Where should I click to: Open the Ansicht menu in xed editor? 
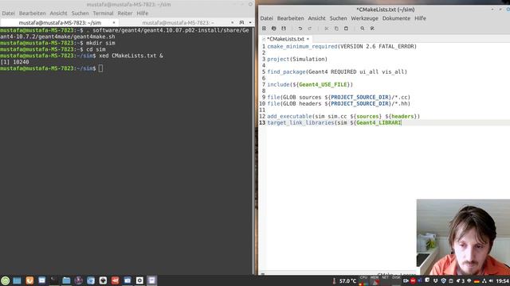tap(316, 18)
